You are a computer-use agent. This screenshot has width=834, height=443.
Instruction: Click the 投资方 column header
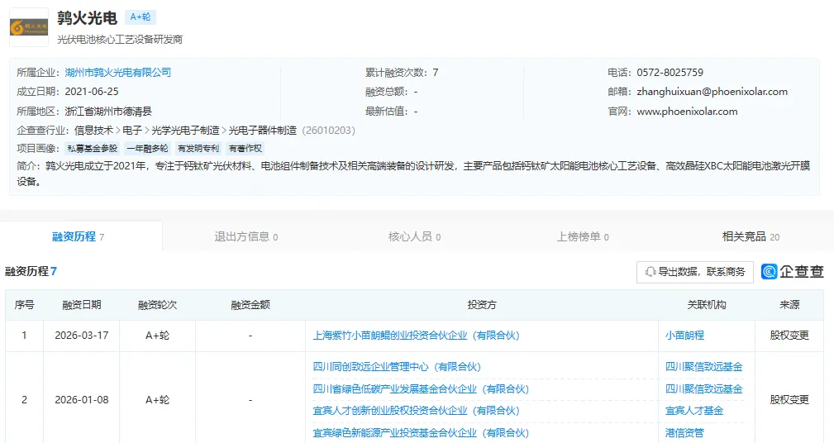tap(482, 305)
